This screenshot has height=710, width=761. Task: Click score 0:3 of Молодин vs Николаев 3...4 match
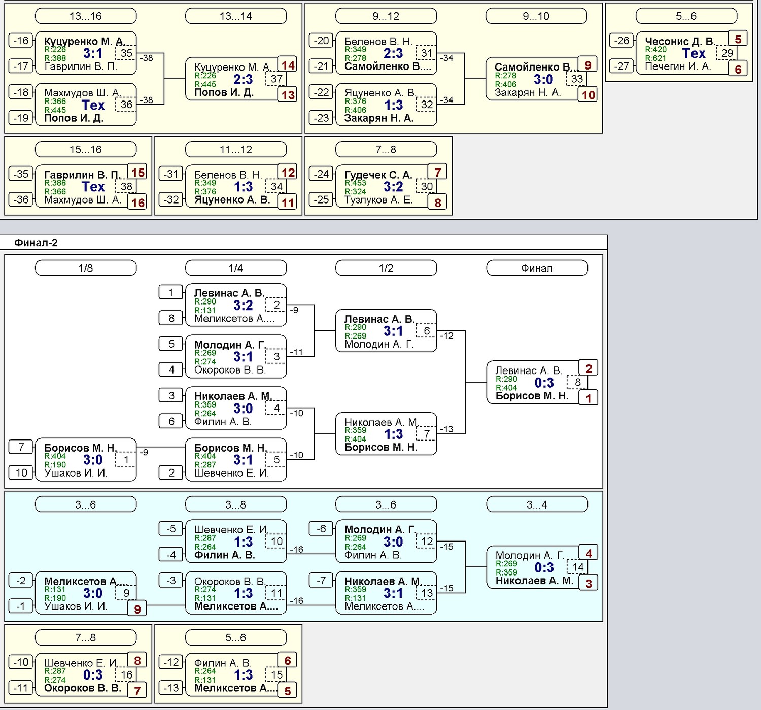tap(544, 567)
